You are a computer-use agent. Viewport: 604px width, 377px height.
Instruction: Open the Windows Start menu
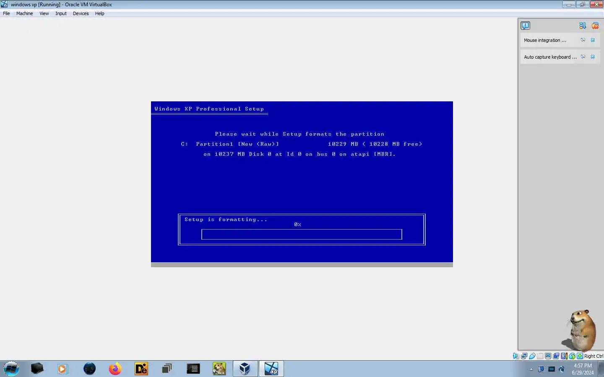(11, 369)
